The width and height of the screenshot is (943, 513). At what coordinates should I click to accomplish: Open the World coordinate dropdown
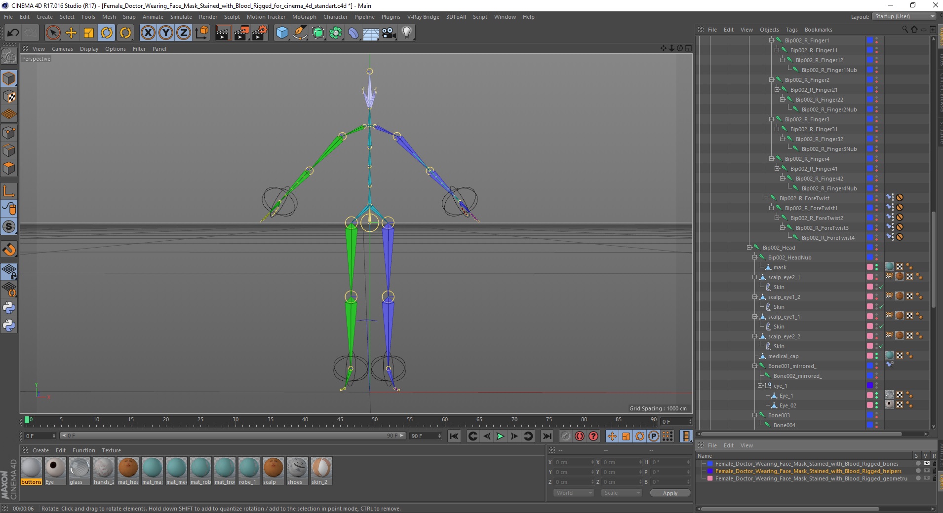(573, 493)
